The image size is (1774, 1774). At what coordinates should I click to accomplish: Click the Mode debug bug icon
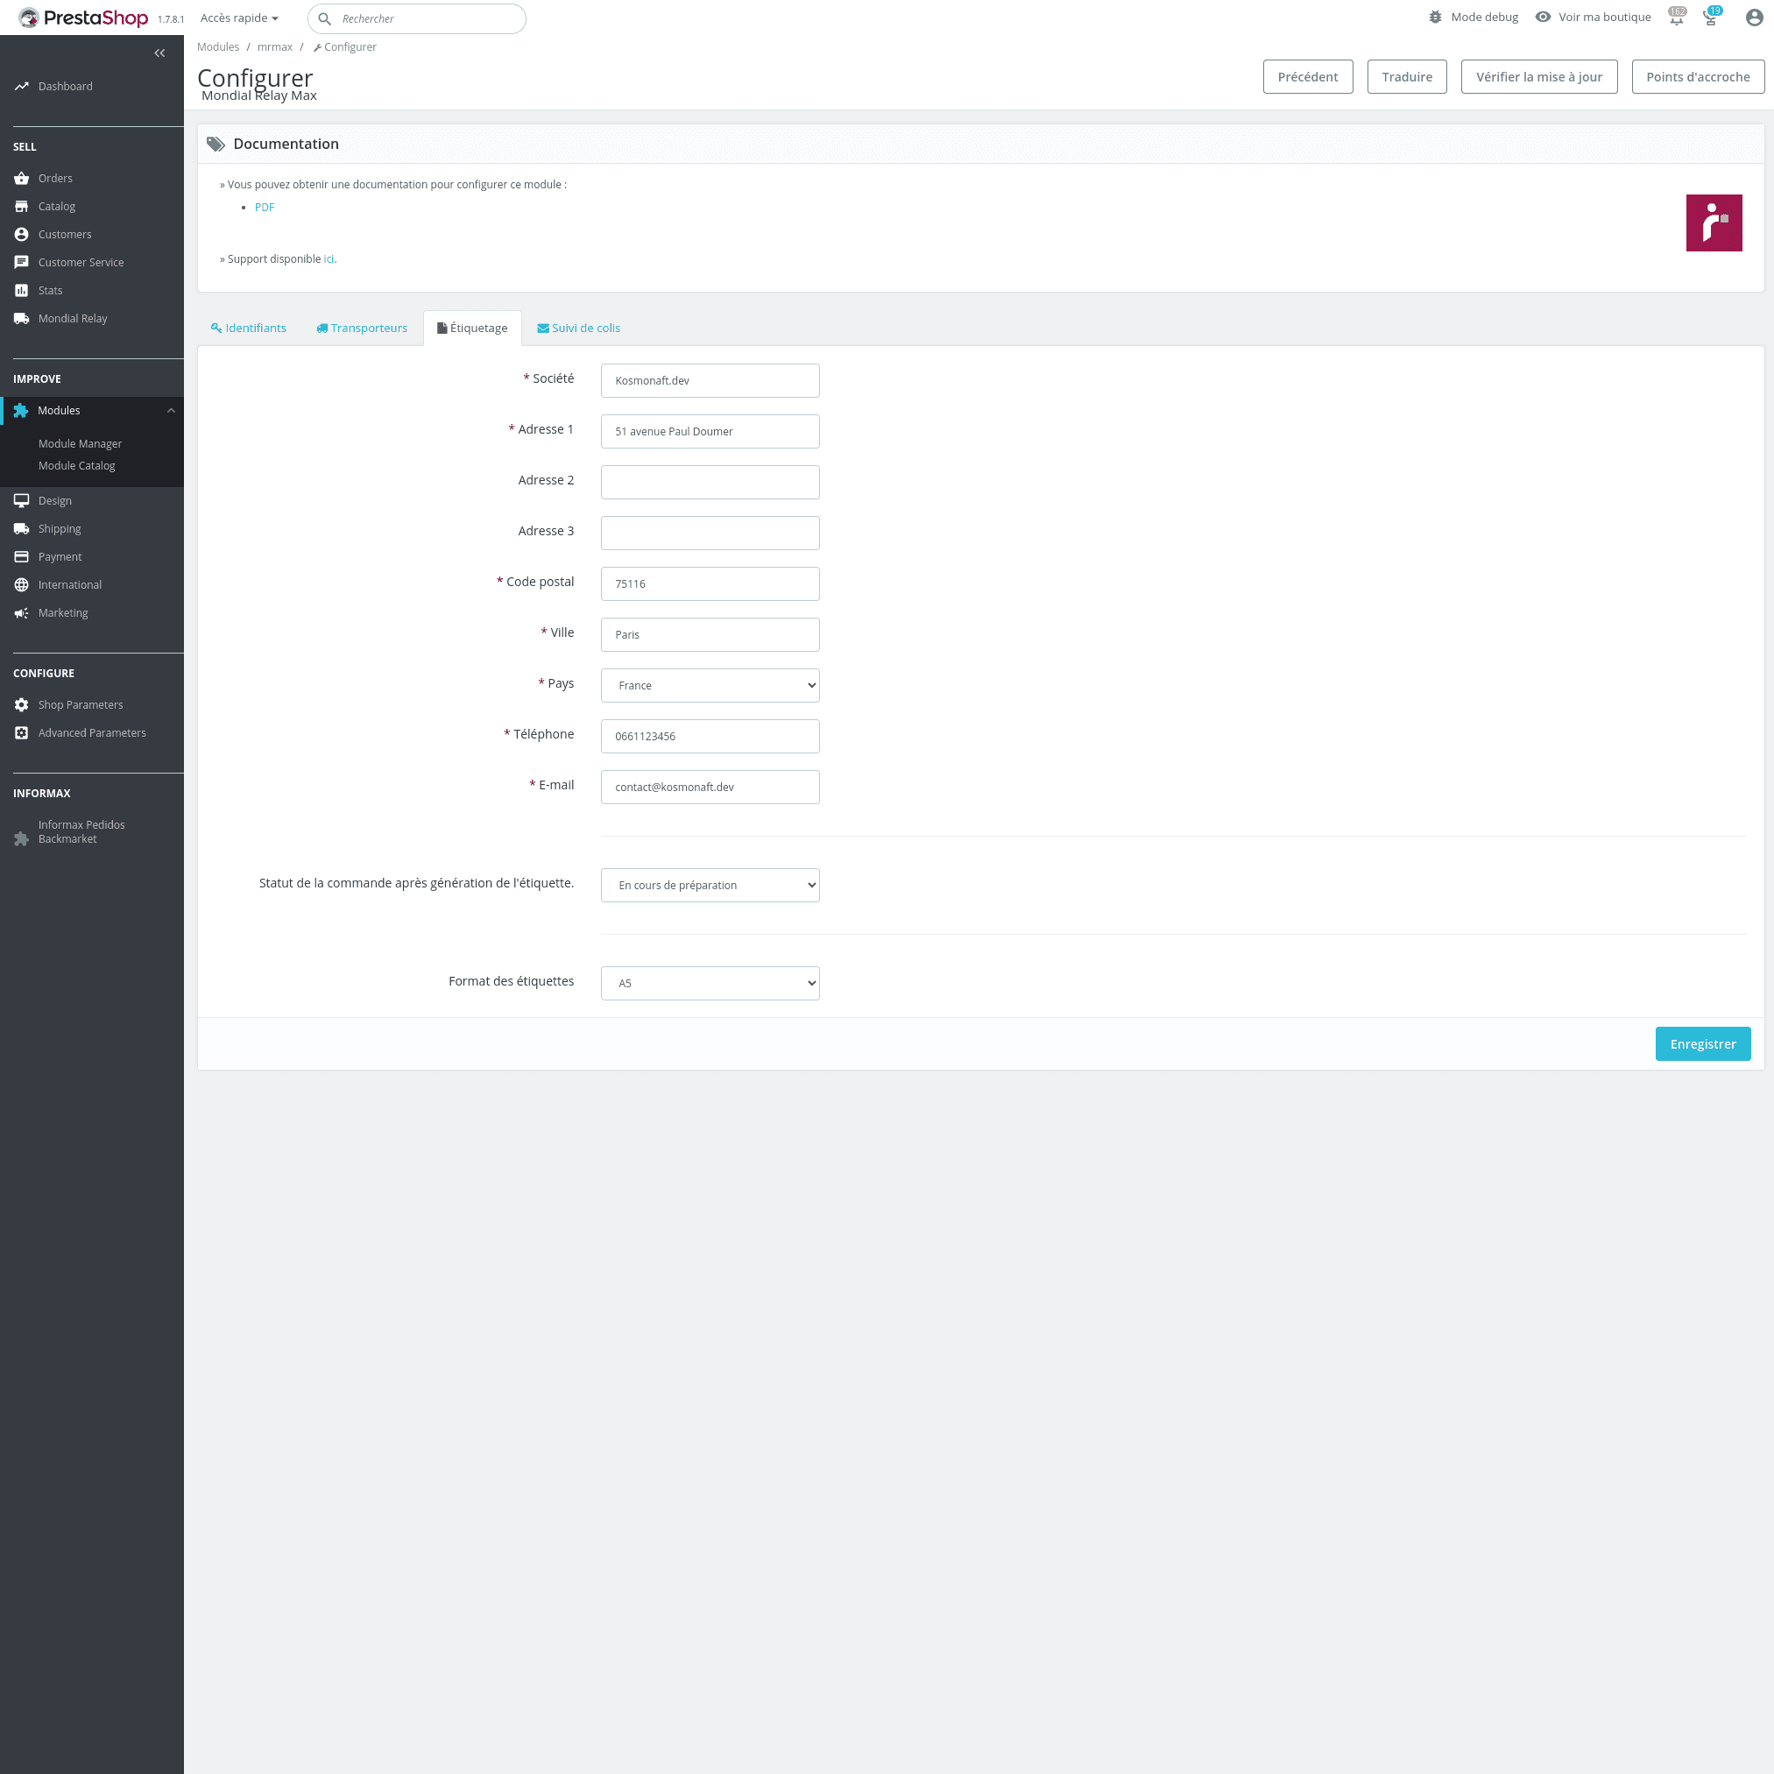[x=1435, y=18]
